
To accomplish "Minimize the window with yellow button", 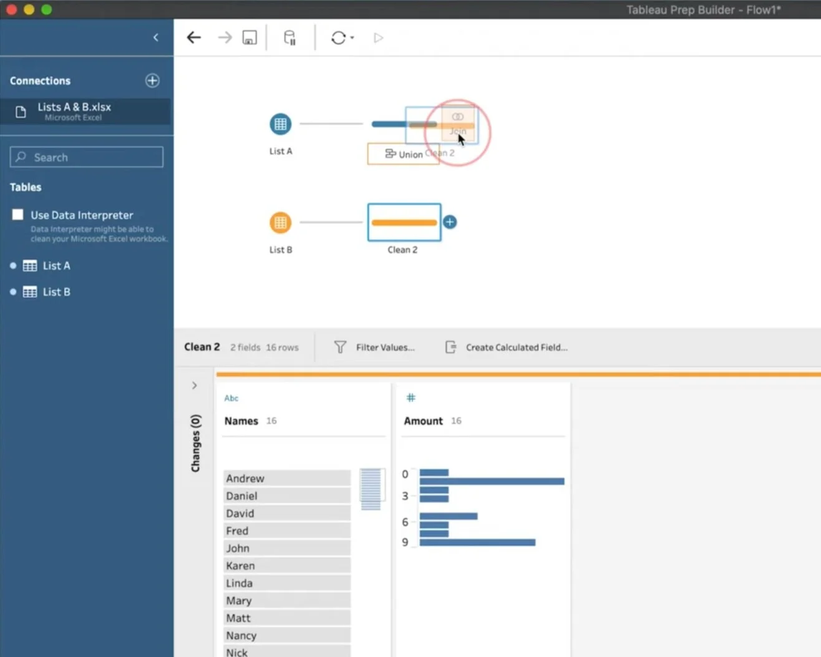I will click(x=29, y=9).
